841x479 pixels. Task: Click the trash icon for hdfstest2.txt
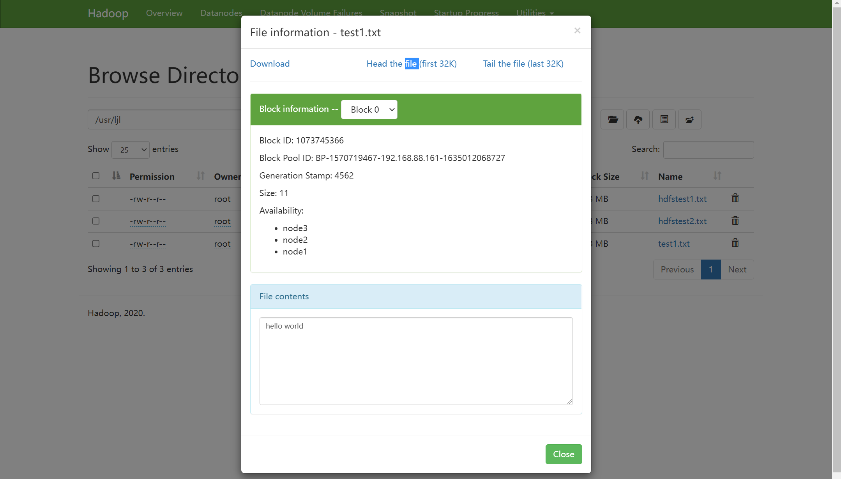(735, 221)
